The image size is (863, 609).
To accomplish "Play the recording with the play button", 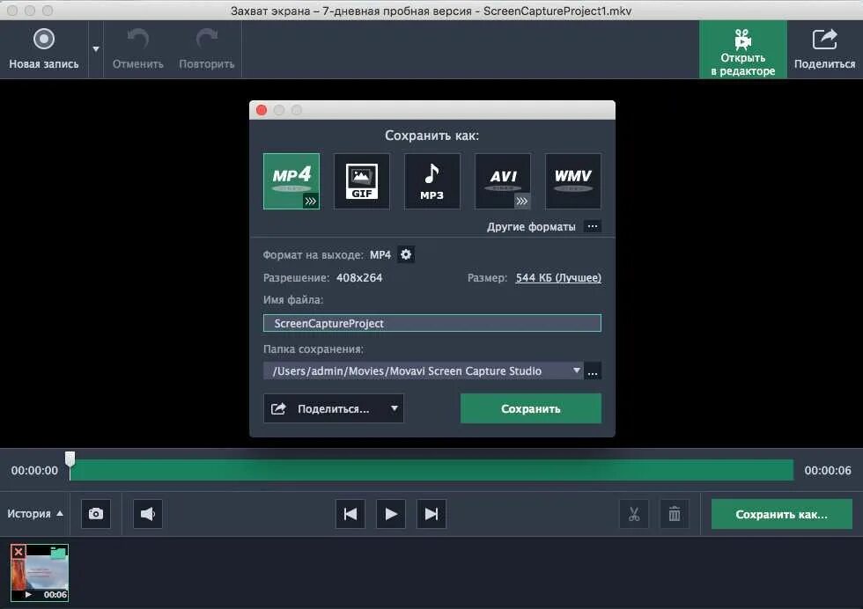I will point(391,514).
